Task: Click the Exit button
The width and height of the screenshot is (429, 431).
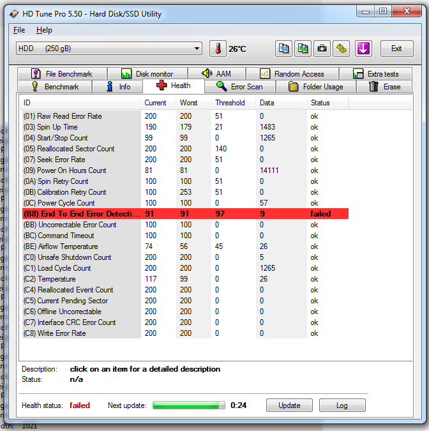Action: tap(396, 49)
